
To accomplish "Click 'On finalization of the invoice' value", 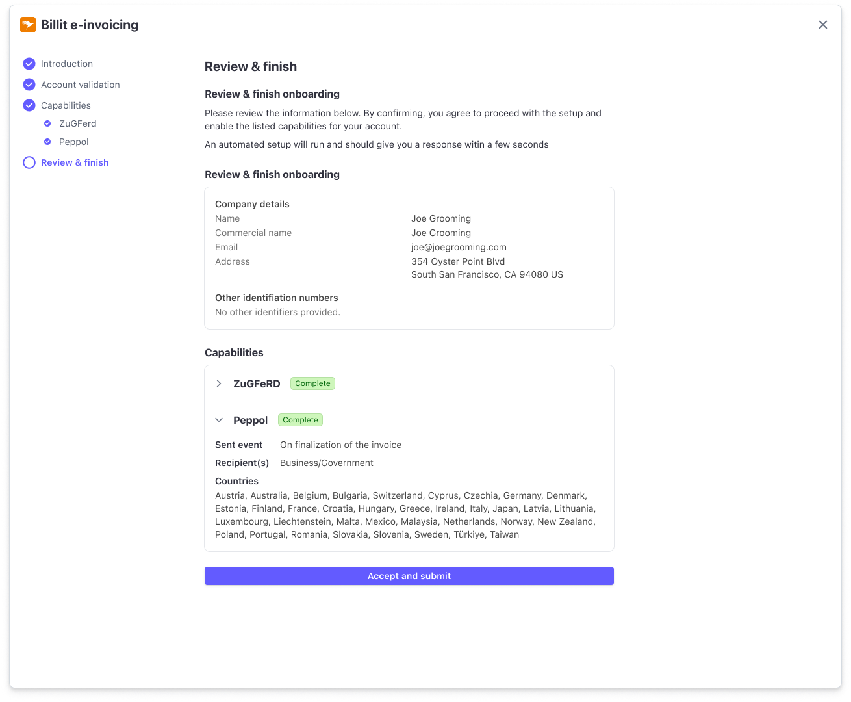I will click(x=340, y=445).
